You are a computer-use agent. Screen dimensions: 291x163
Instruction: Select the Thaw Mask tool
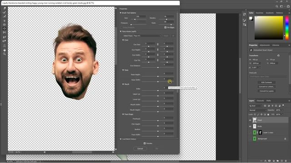pyautogui.click(x=5, y=41)
